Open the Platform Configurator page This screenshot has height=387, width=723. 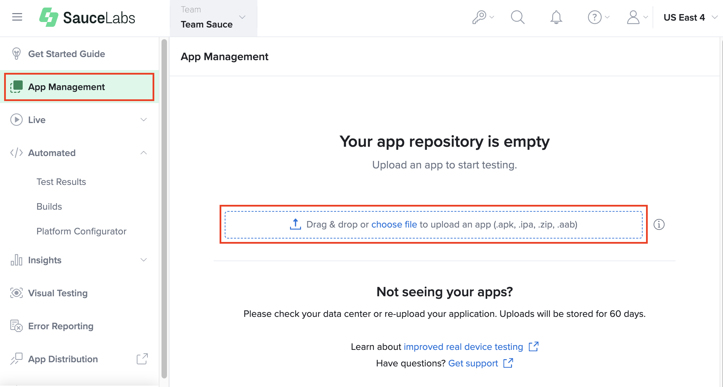[81, 231]
